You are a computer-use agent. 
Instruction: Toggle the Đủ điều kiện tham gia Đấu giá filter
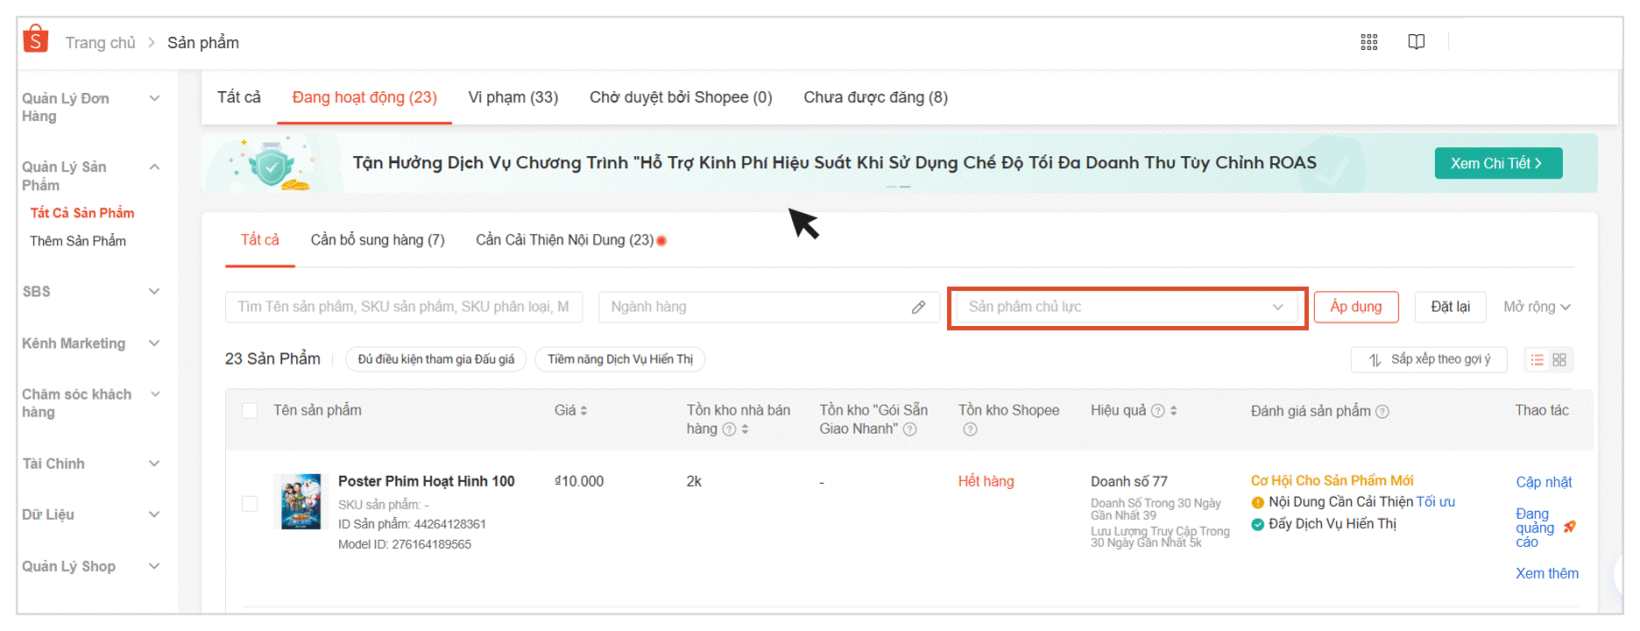point(435,359)
